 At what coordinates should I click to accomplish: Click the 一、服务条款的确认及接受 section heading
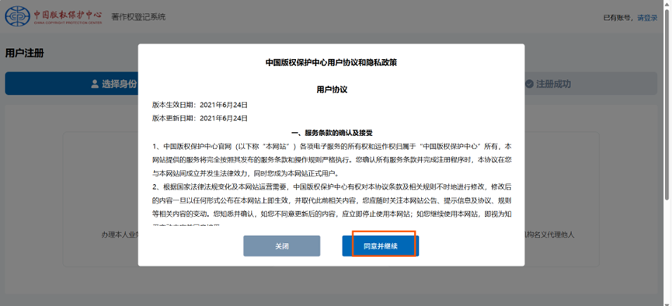pos(331,133)
